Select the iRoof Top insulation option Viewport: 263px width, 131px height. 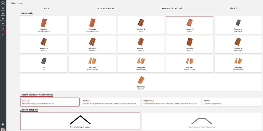click(50, 102)
